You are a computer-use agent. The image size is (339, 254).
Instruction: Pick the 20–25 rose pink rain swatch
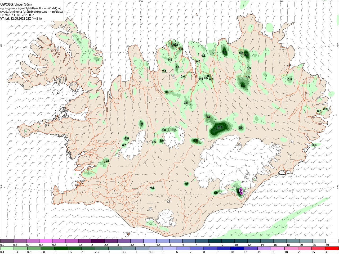pyautogui.click(x=305, y=248)
